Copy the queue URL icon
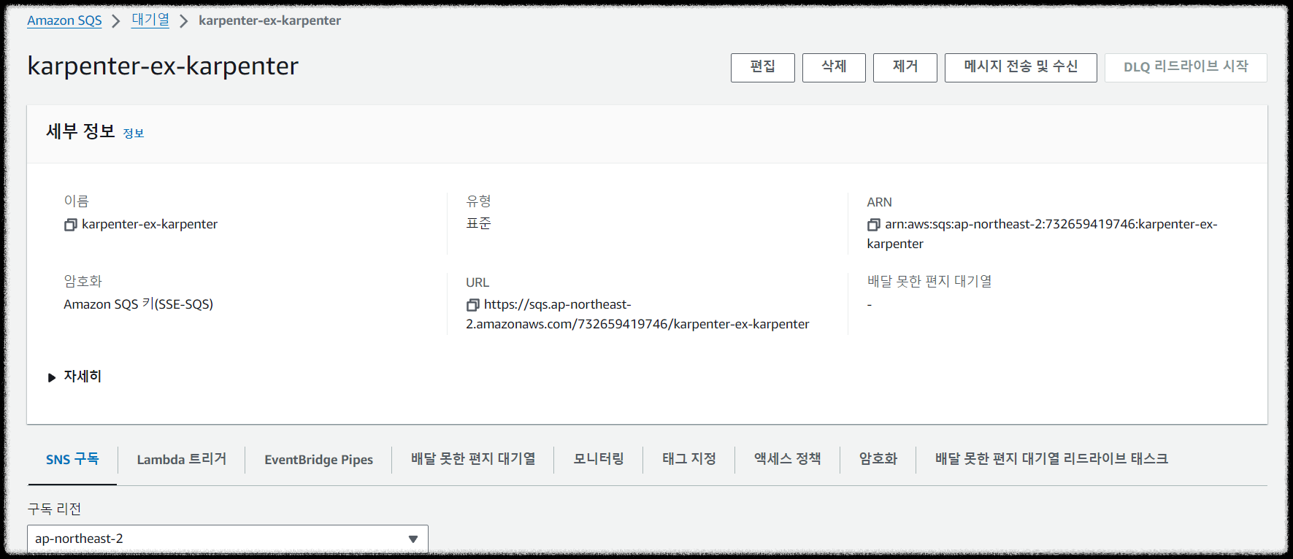This screenshot has height=559, width=1293. point(473,305)
